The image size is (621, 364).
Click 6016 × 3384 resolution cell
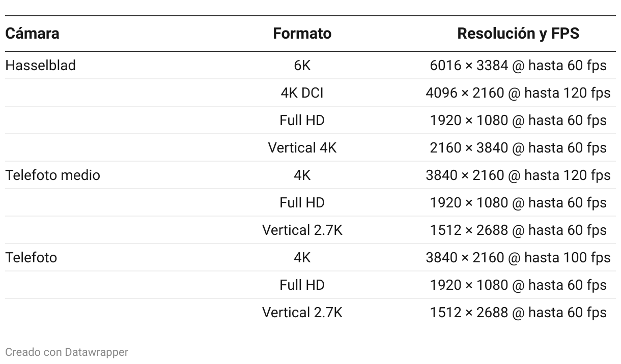[x=518, y=66]
